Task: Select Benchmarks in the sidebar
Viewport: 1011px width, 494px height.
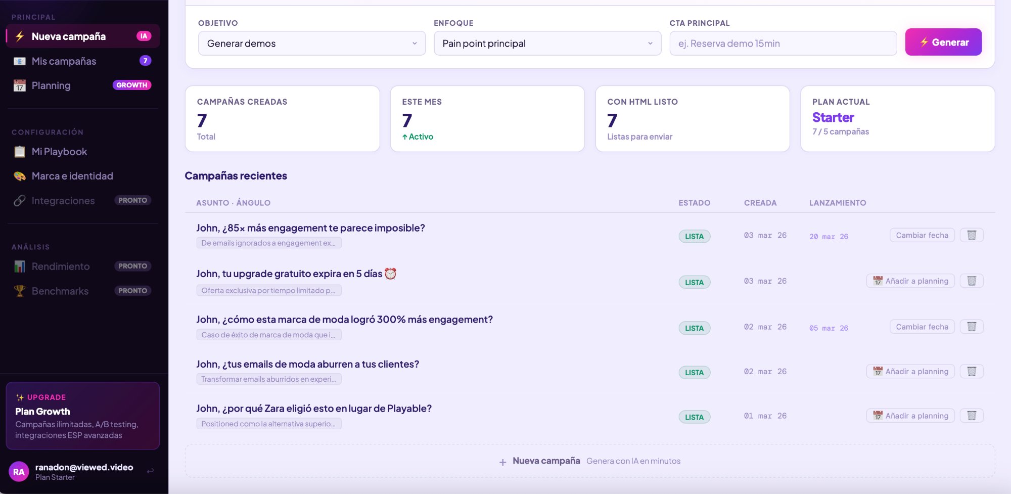Action: (x=83, y=291)
